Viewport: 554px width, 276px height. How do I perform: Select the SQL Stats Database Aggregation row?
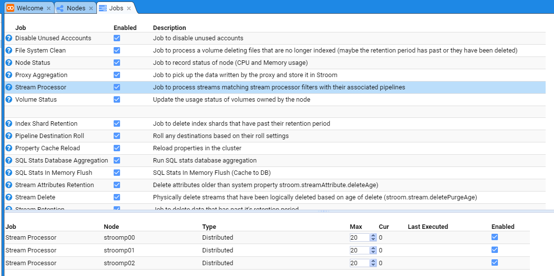pyautogui.click(x=62, y=161)
